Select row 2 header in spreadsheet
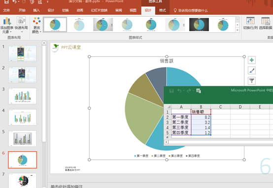 tap(168, 117)
